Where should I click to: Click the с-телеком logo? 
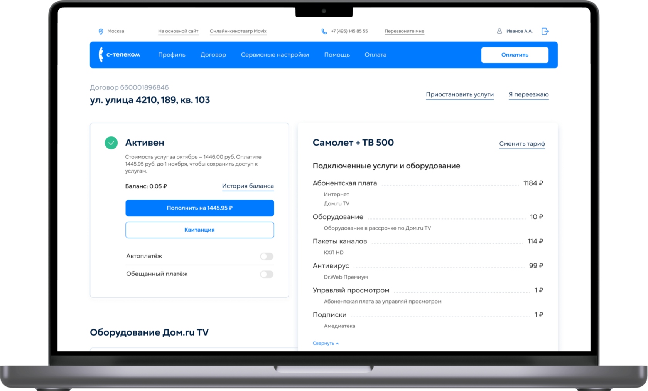[119, 55]
